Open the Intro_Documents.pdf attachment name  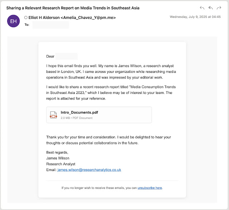pos(79,112)
